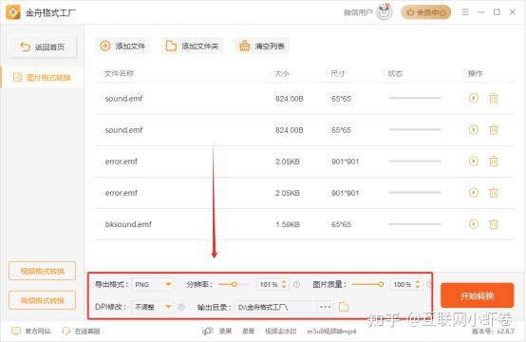Click the 大小 column header
The width and height of the screenshot is (526, 342).
(282, 73)
